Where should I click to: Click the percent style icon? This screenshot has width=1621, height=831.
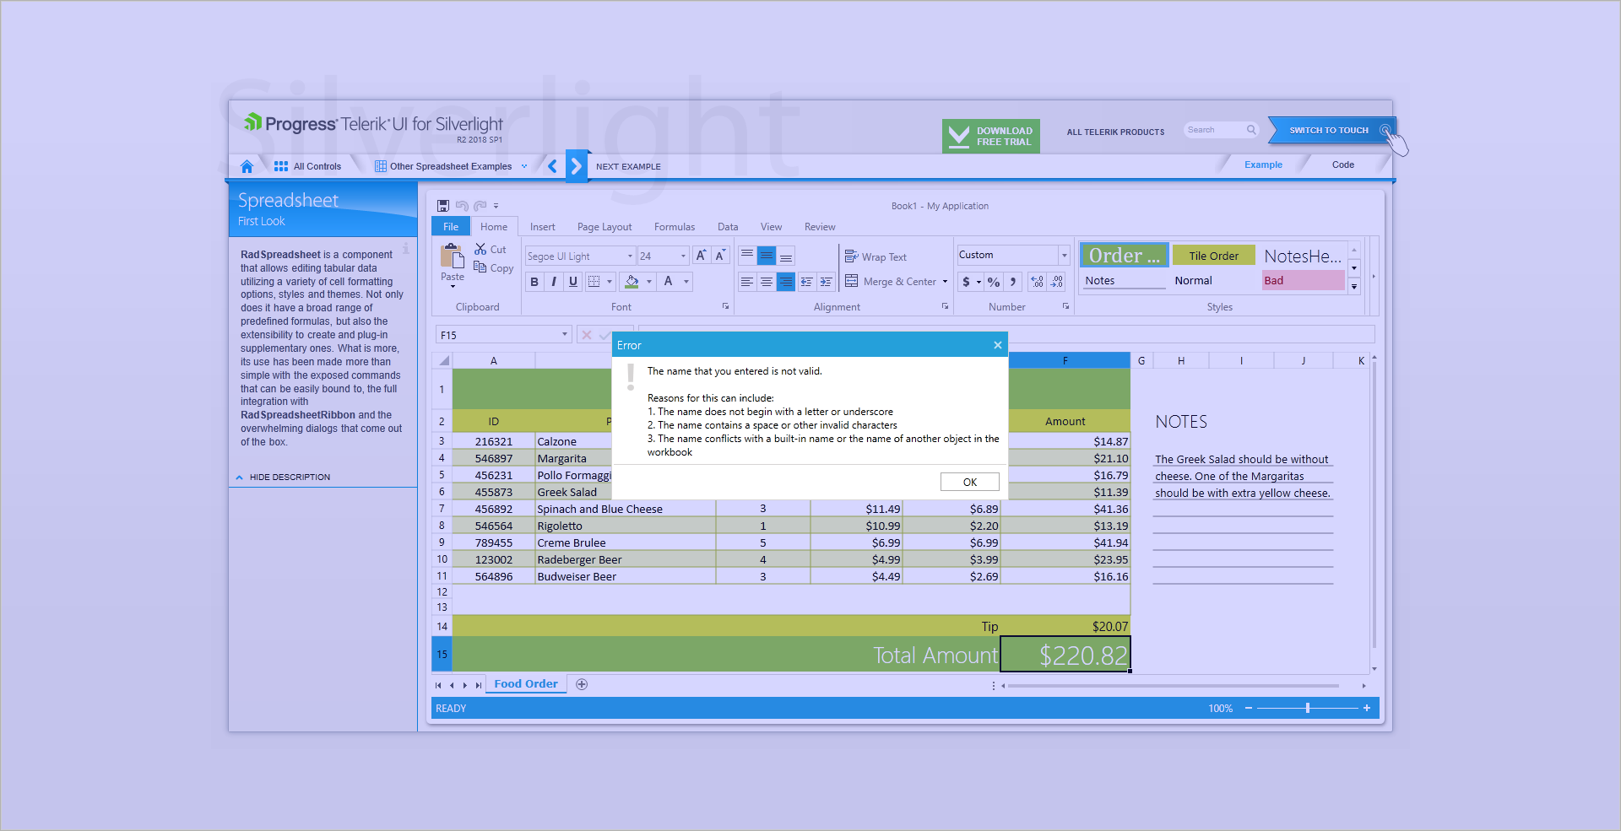click(994, 282)
